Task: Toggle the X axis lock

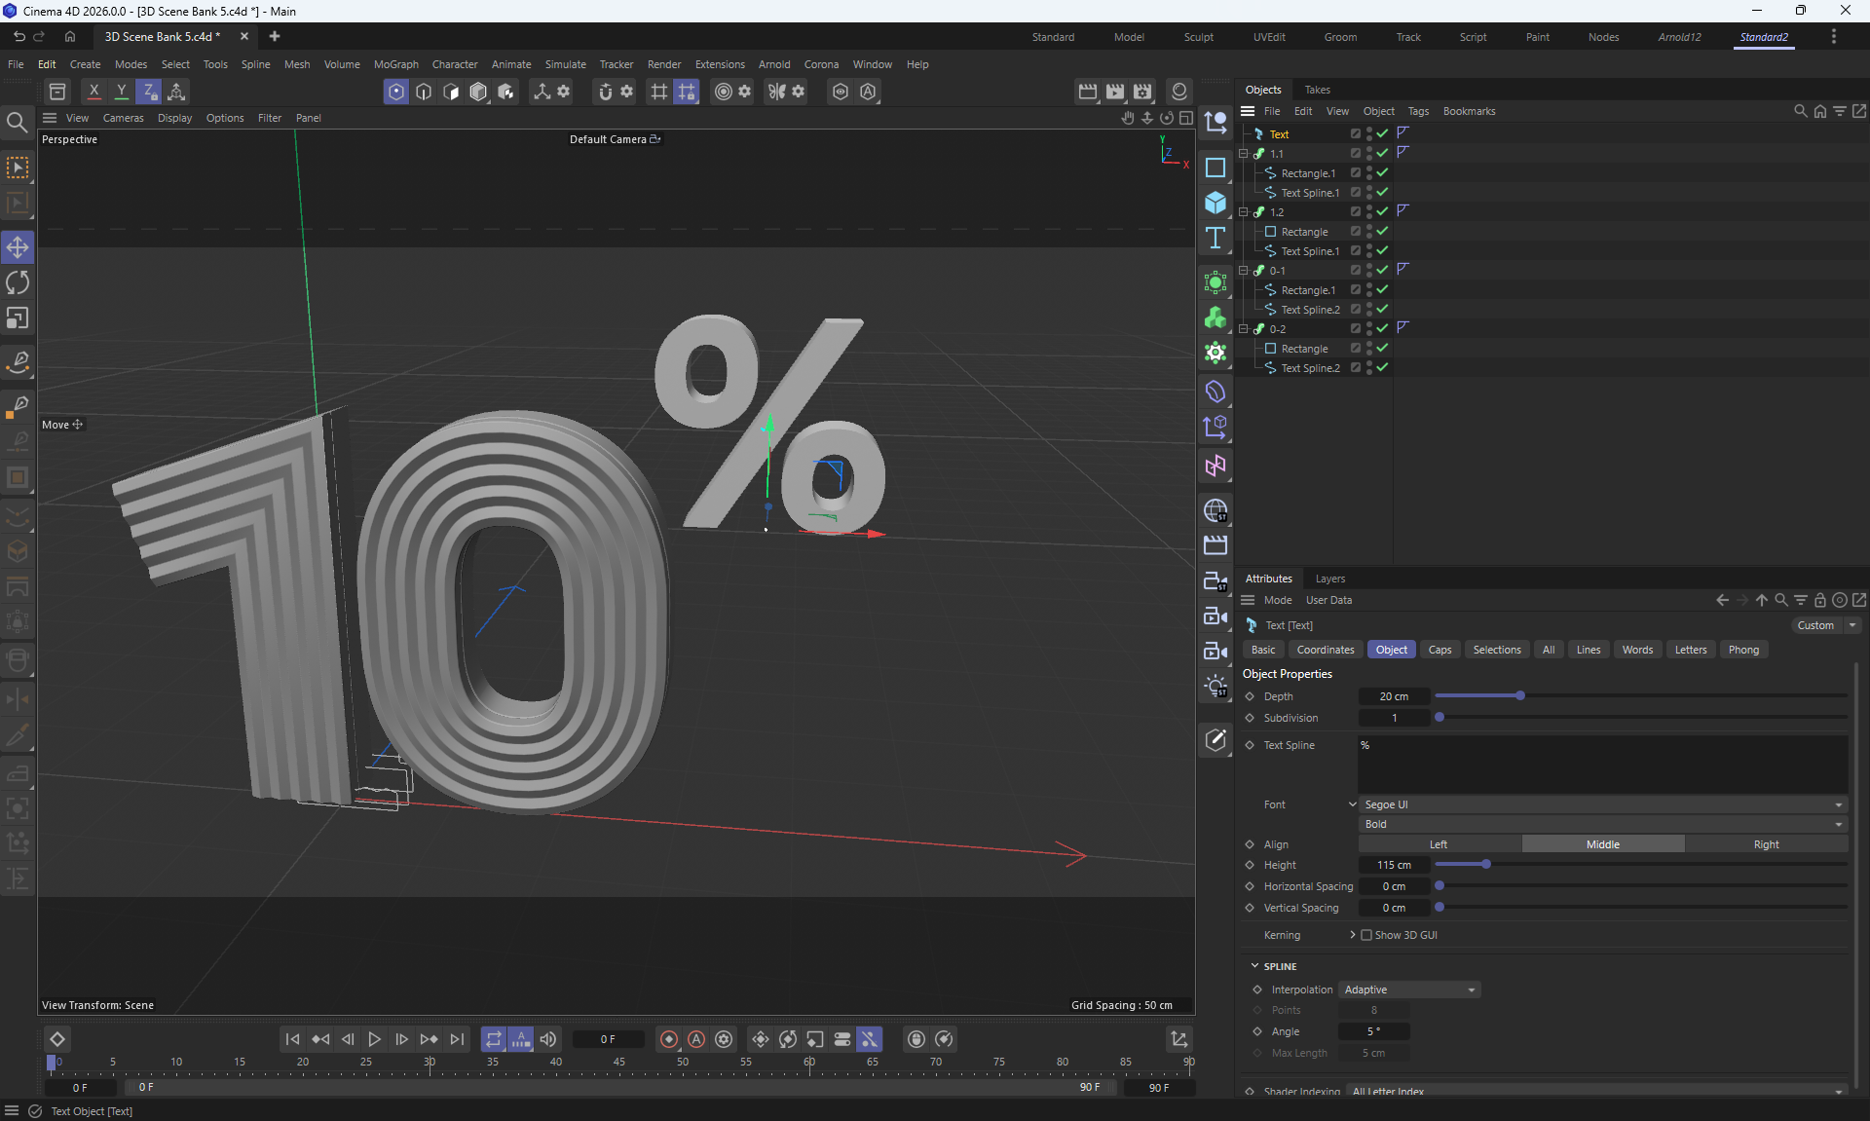Action: [93, 92]
